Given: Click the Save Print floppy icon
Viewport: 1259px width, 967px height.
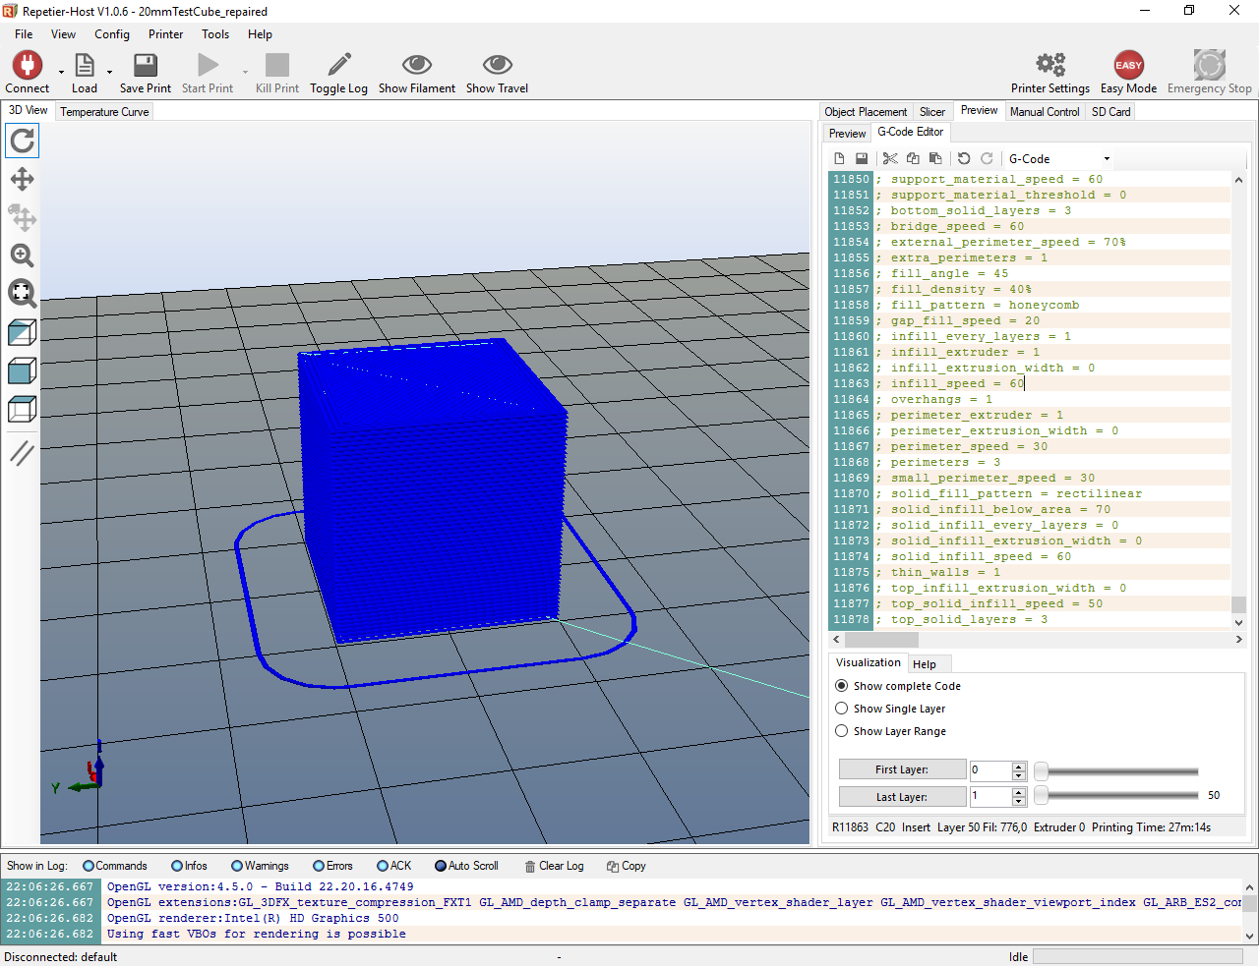Looking at the screenshot, I should click(x=145, y=66).
